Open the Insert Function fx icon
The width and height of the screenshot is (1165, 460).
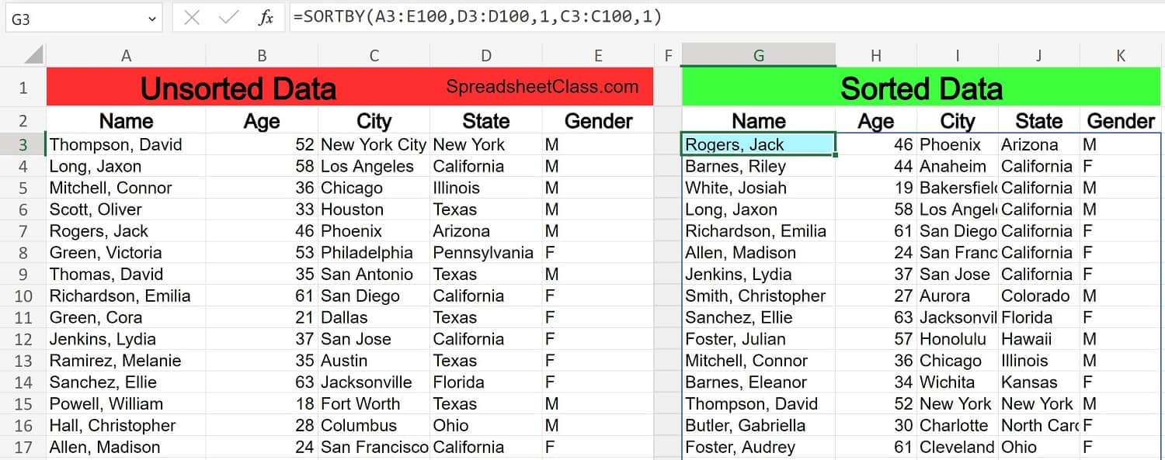[266, 18]
